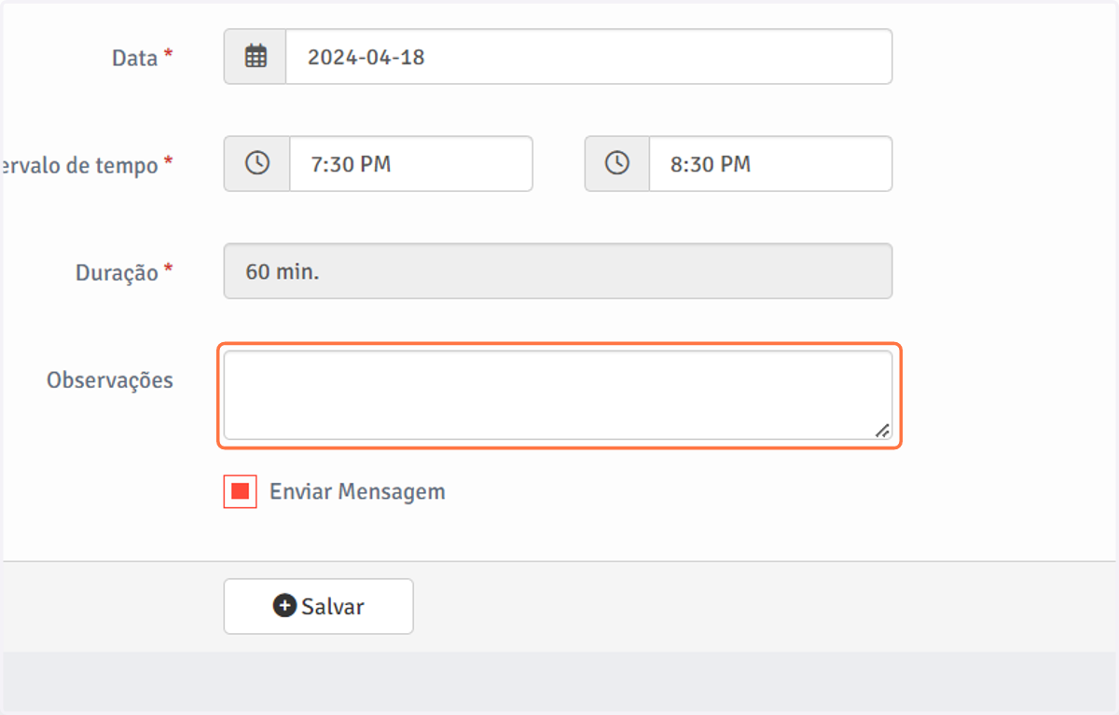This screenshot has width=1119, height=715.
Task: Click the red asterisk next to Data
Action: click(x=168, y=55)
